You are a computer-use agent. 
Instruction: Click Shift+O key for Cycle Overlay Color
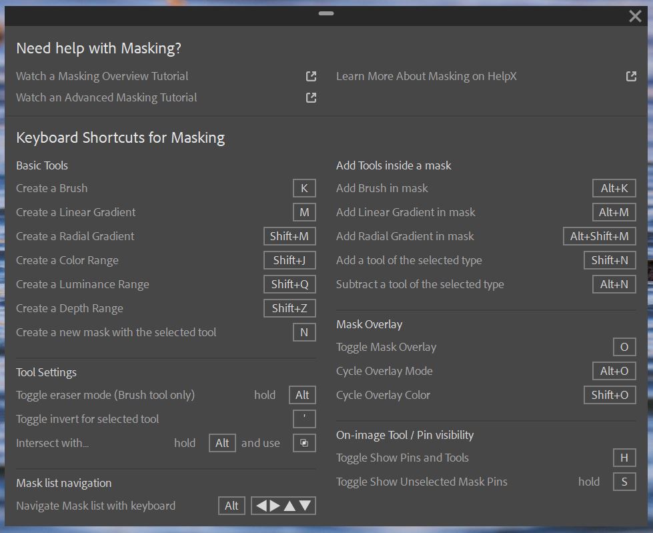610,395
